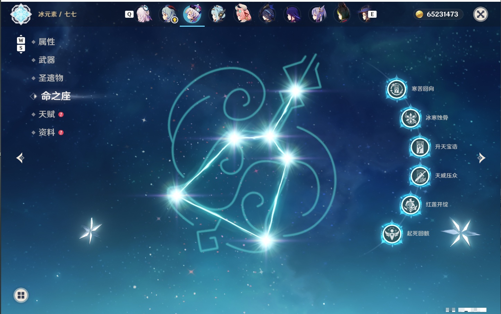501x314 pixels.
Task: Click the E key hint after the avatars
Action: (x=372, y=14)
